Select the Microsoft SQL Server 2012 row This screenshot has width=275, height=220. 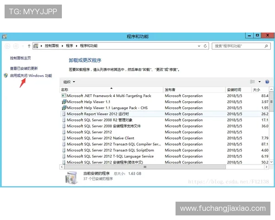165,132
